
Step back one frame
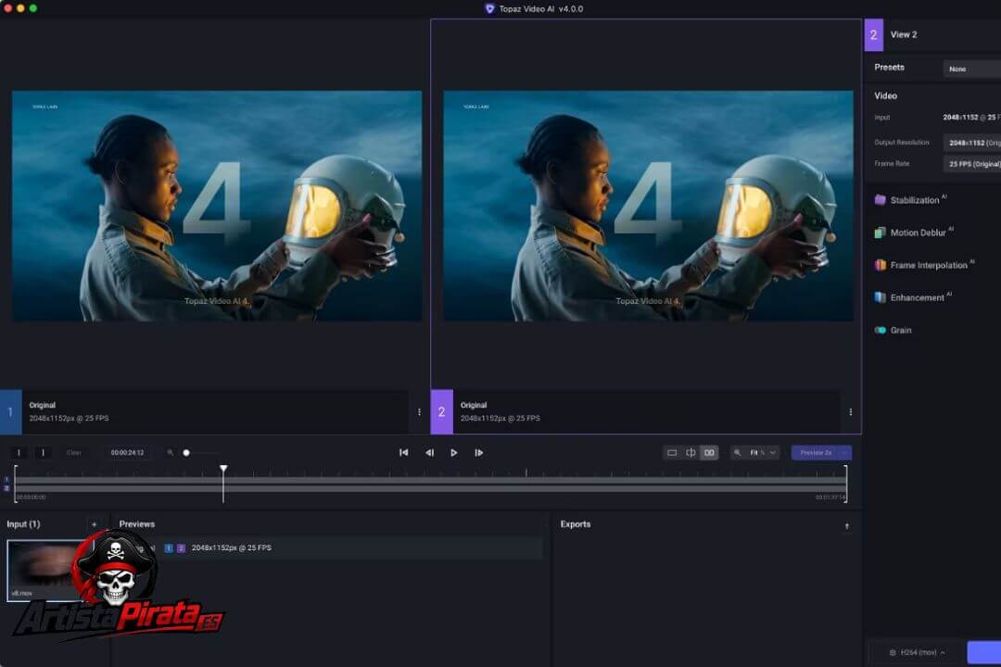tap(430, 452)
